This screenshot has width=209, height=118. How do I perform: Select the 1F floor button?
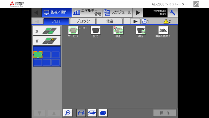[47, 41]
